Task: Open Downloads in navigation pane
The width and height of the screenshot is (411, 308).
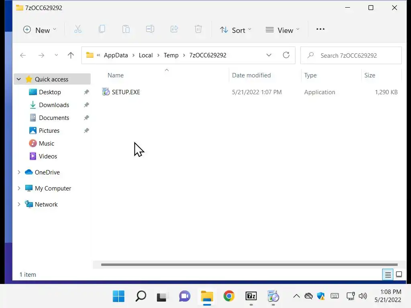Action: point(54,105)
